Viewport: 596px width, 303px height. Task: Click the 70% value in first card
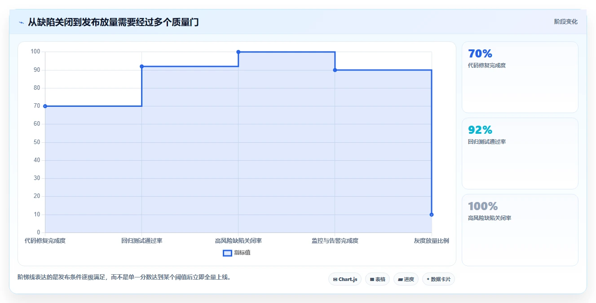480,53
